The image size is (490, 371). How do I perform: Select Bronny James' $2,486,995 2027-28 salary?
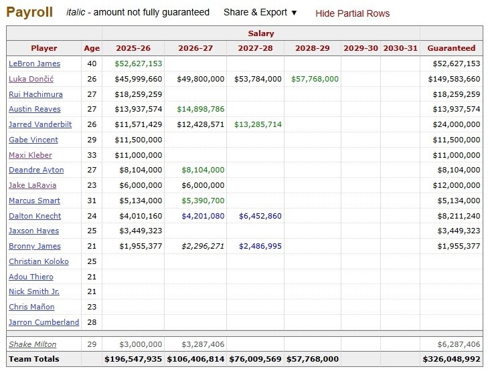pos(260,246)
